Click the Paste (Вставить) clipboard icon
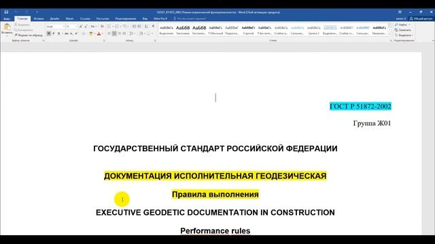This screenshot has width=435, height=244. [x=7, y=27]
